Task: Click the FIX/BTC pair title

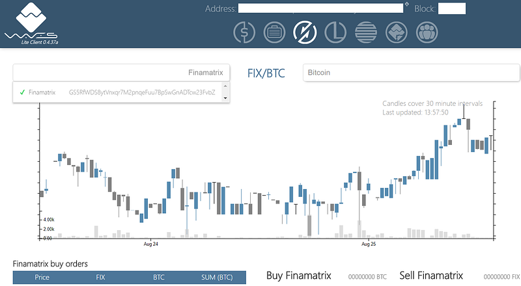Action: click(x=266, y=73)
